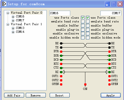This screenshot has width=124, height=100.
Task: Enable exclusive checkbox for COM16
Action: 83,34
